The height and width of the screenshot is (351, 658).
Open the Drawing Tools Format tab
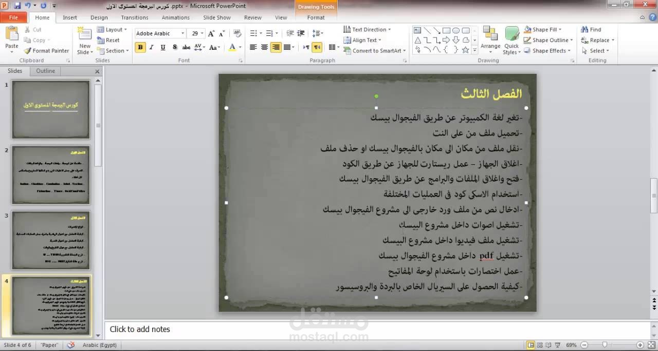pyautogui.click(x=315, y=17)
